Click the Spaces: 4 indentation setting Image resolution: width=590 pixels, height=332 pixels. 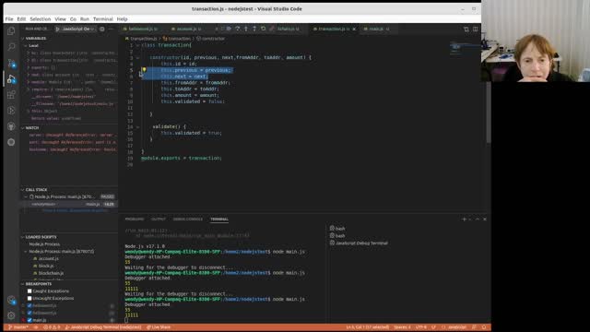coord(402,327)
